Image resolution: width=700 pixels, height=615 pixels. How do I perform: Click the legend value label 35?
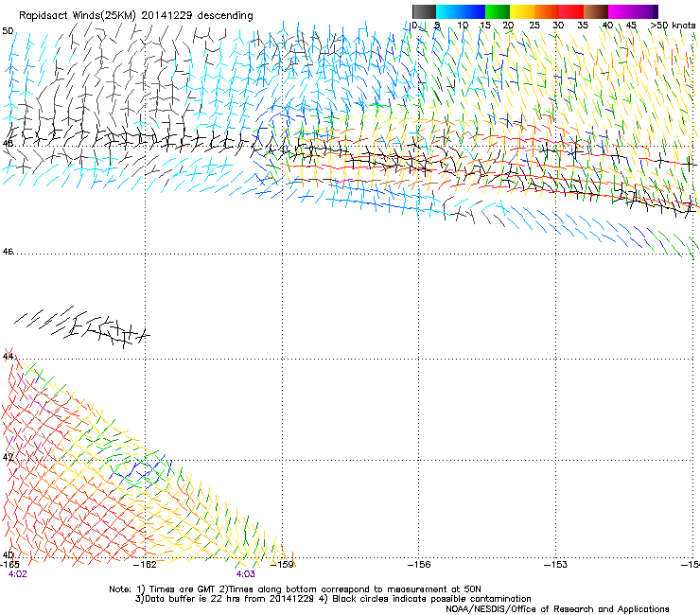point(583,26)
